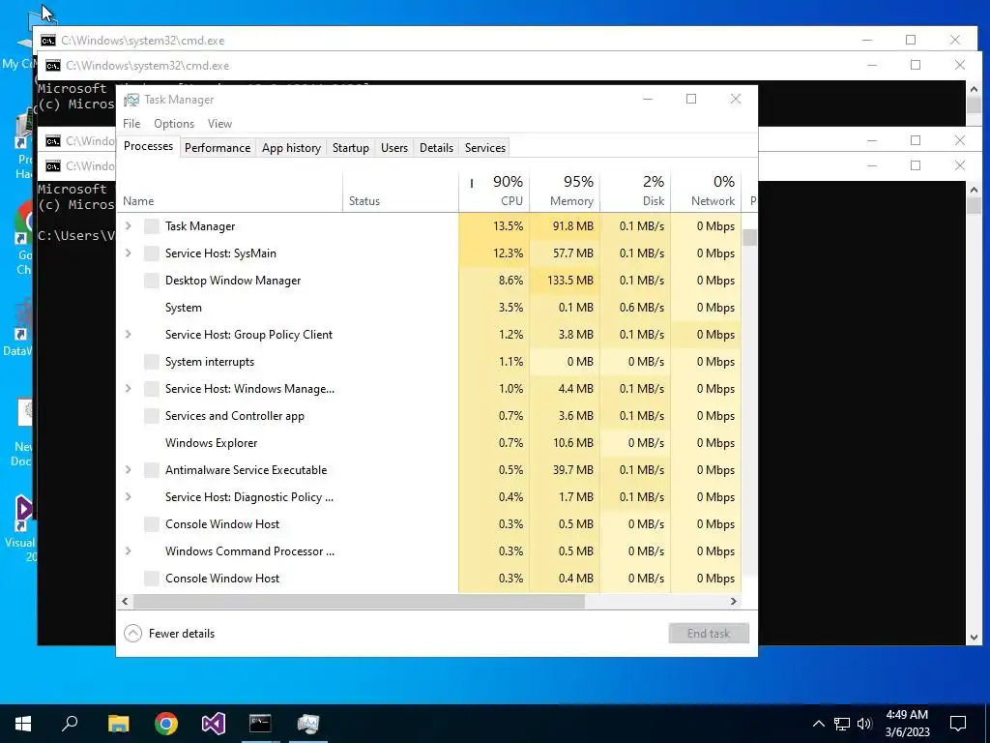
Task: Open the Windows Start menu
Action: pos(23,724)
